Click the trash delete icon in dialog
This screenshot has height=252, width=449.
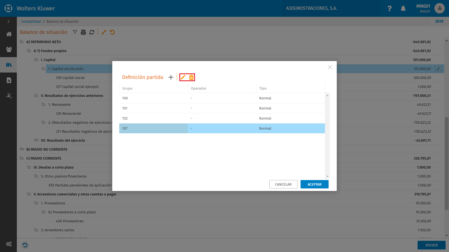pos(191,77)
